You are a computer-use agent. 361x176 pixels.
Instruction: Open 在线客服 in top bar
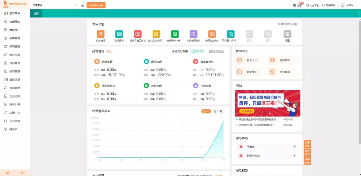tap(328, 5)
